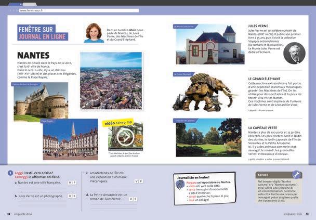Click the www.fenetresur.fr address bar
The height and width of the screenshot is (220, 316).
79,10
